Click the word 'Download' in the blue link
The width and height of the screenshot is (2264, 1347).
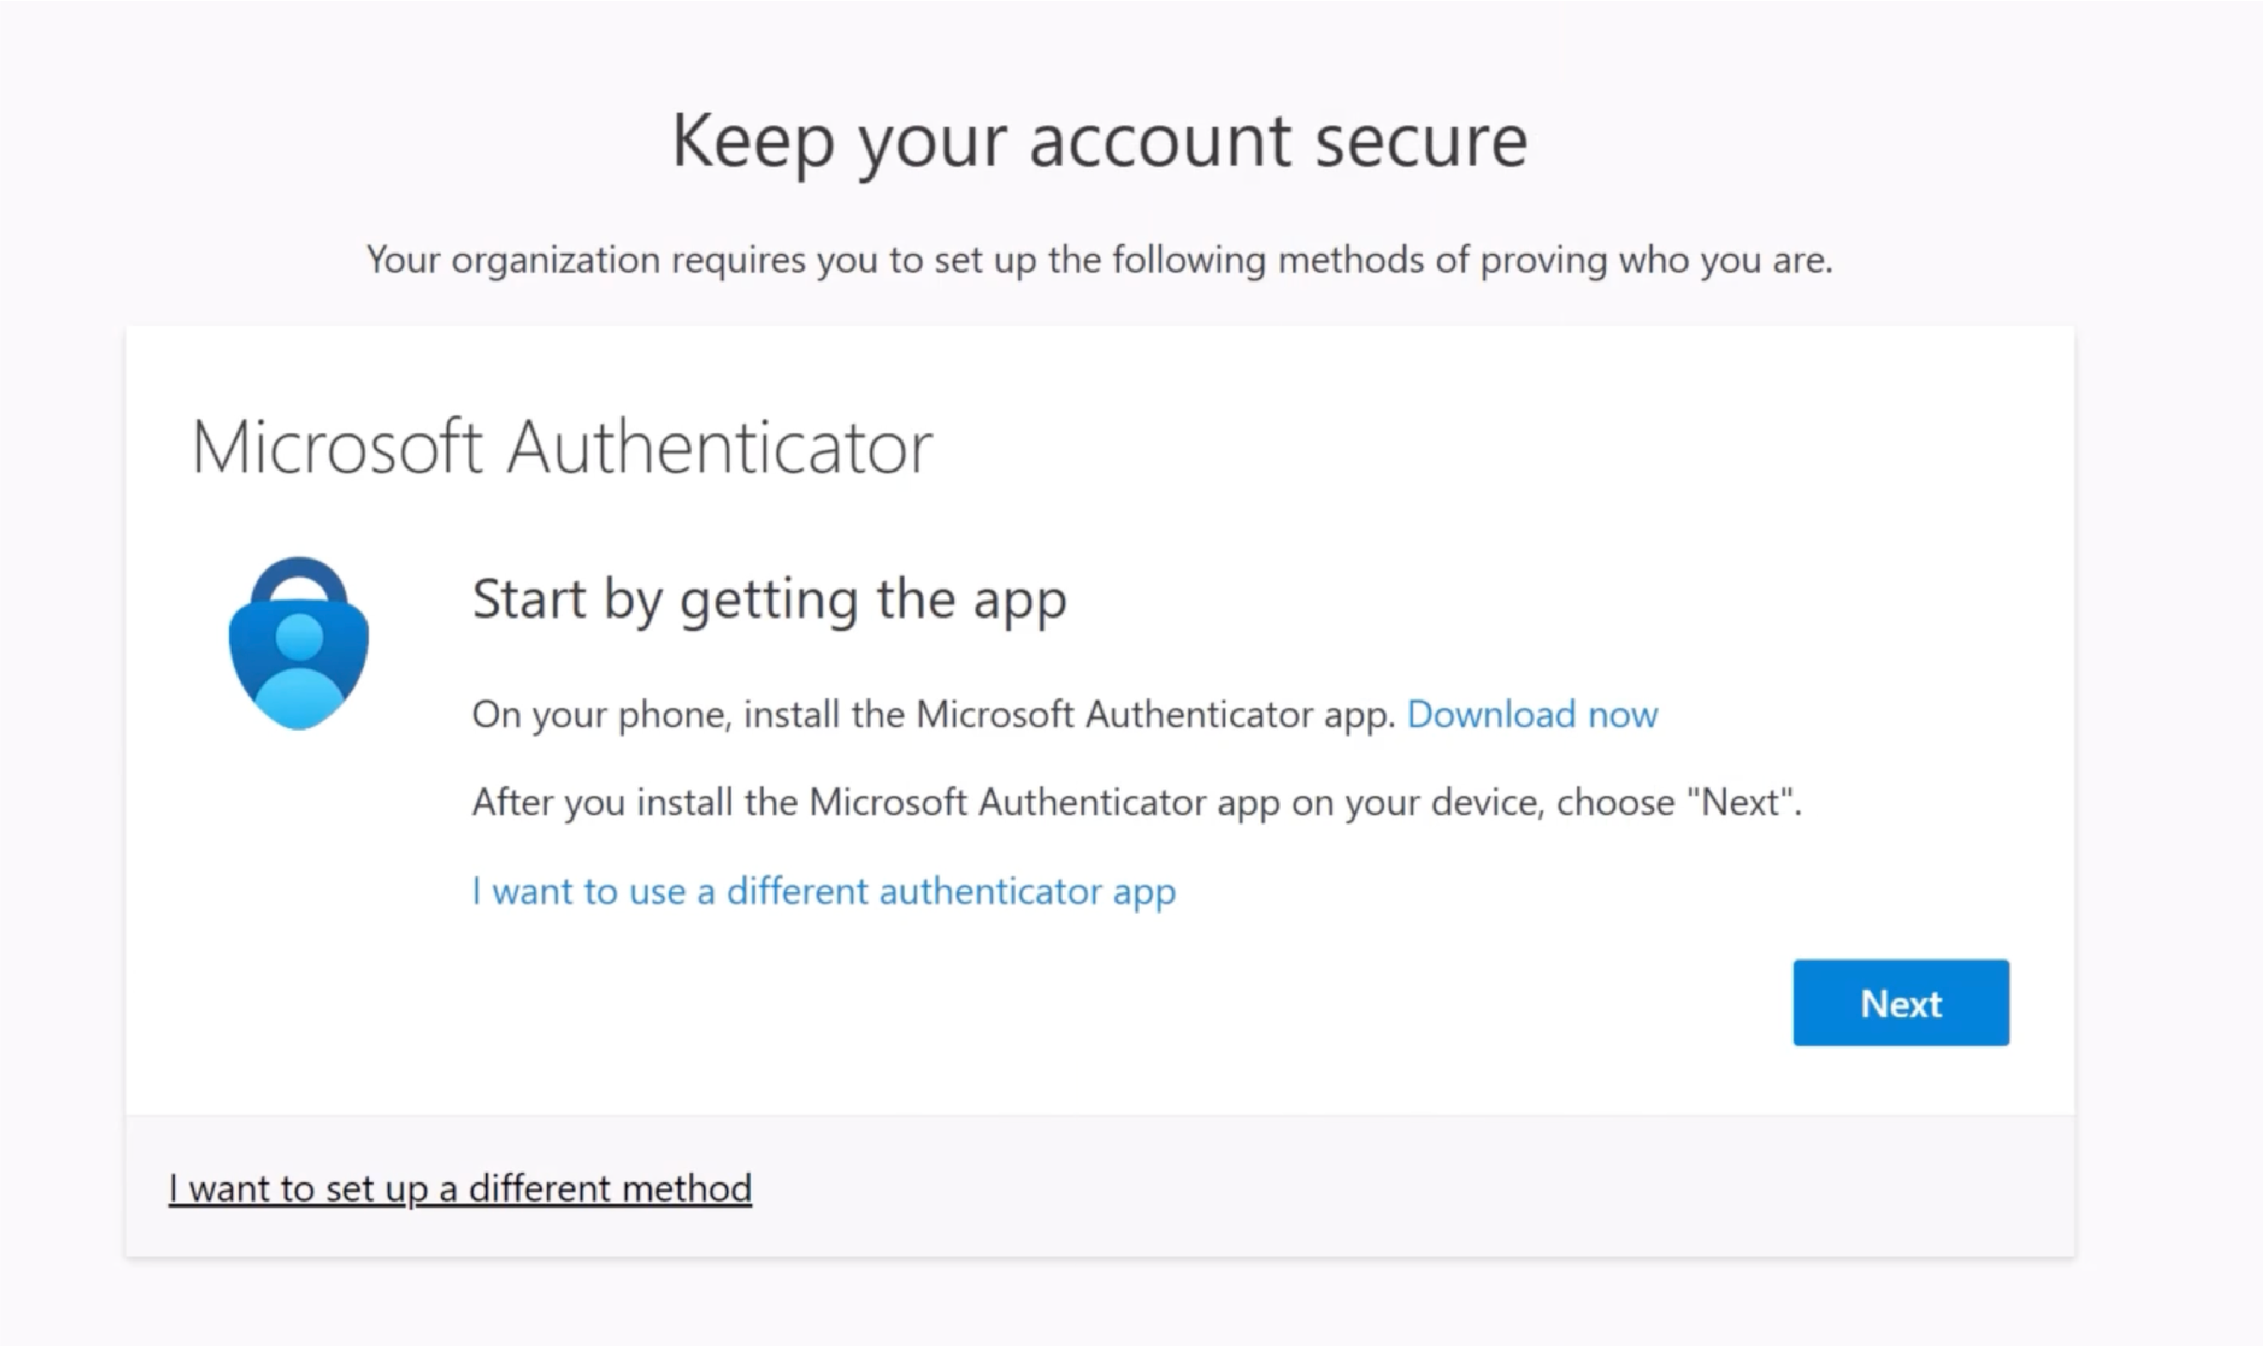[1491, 715]
